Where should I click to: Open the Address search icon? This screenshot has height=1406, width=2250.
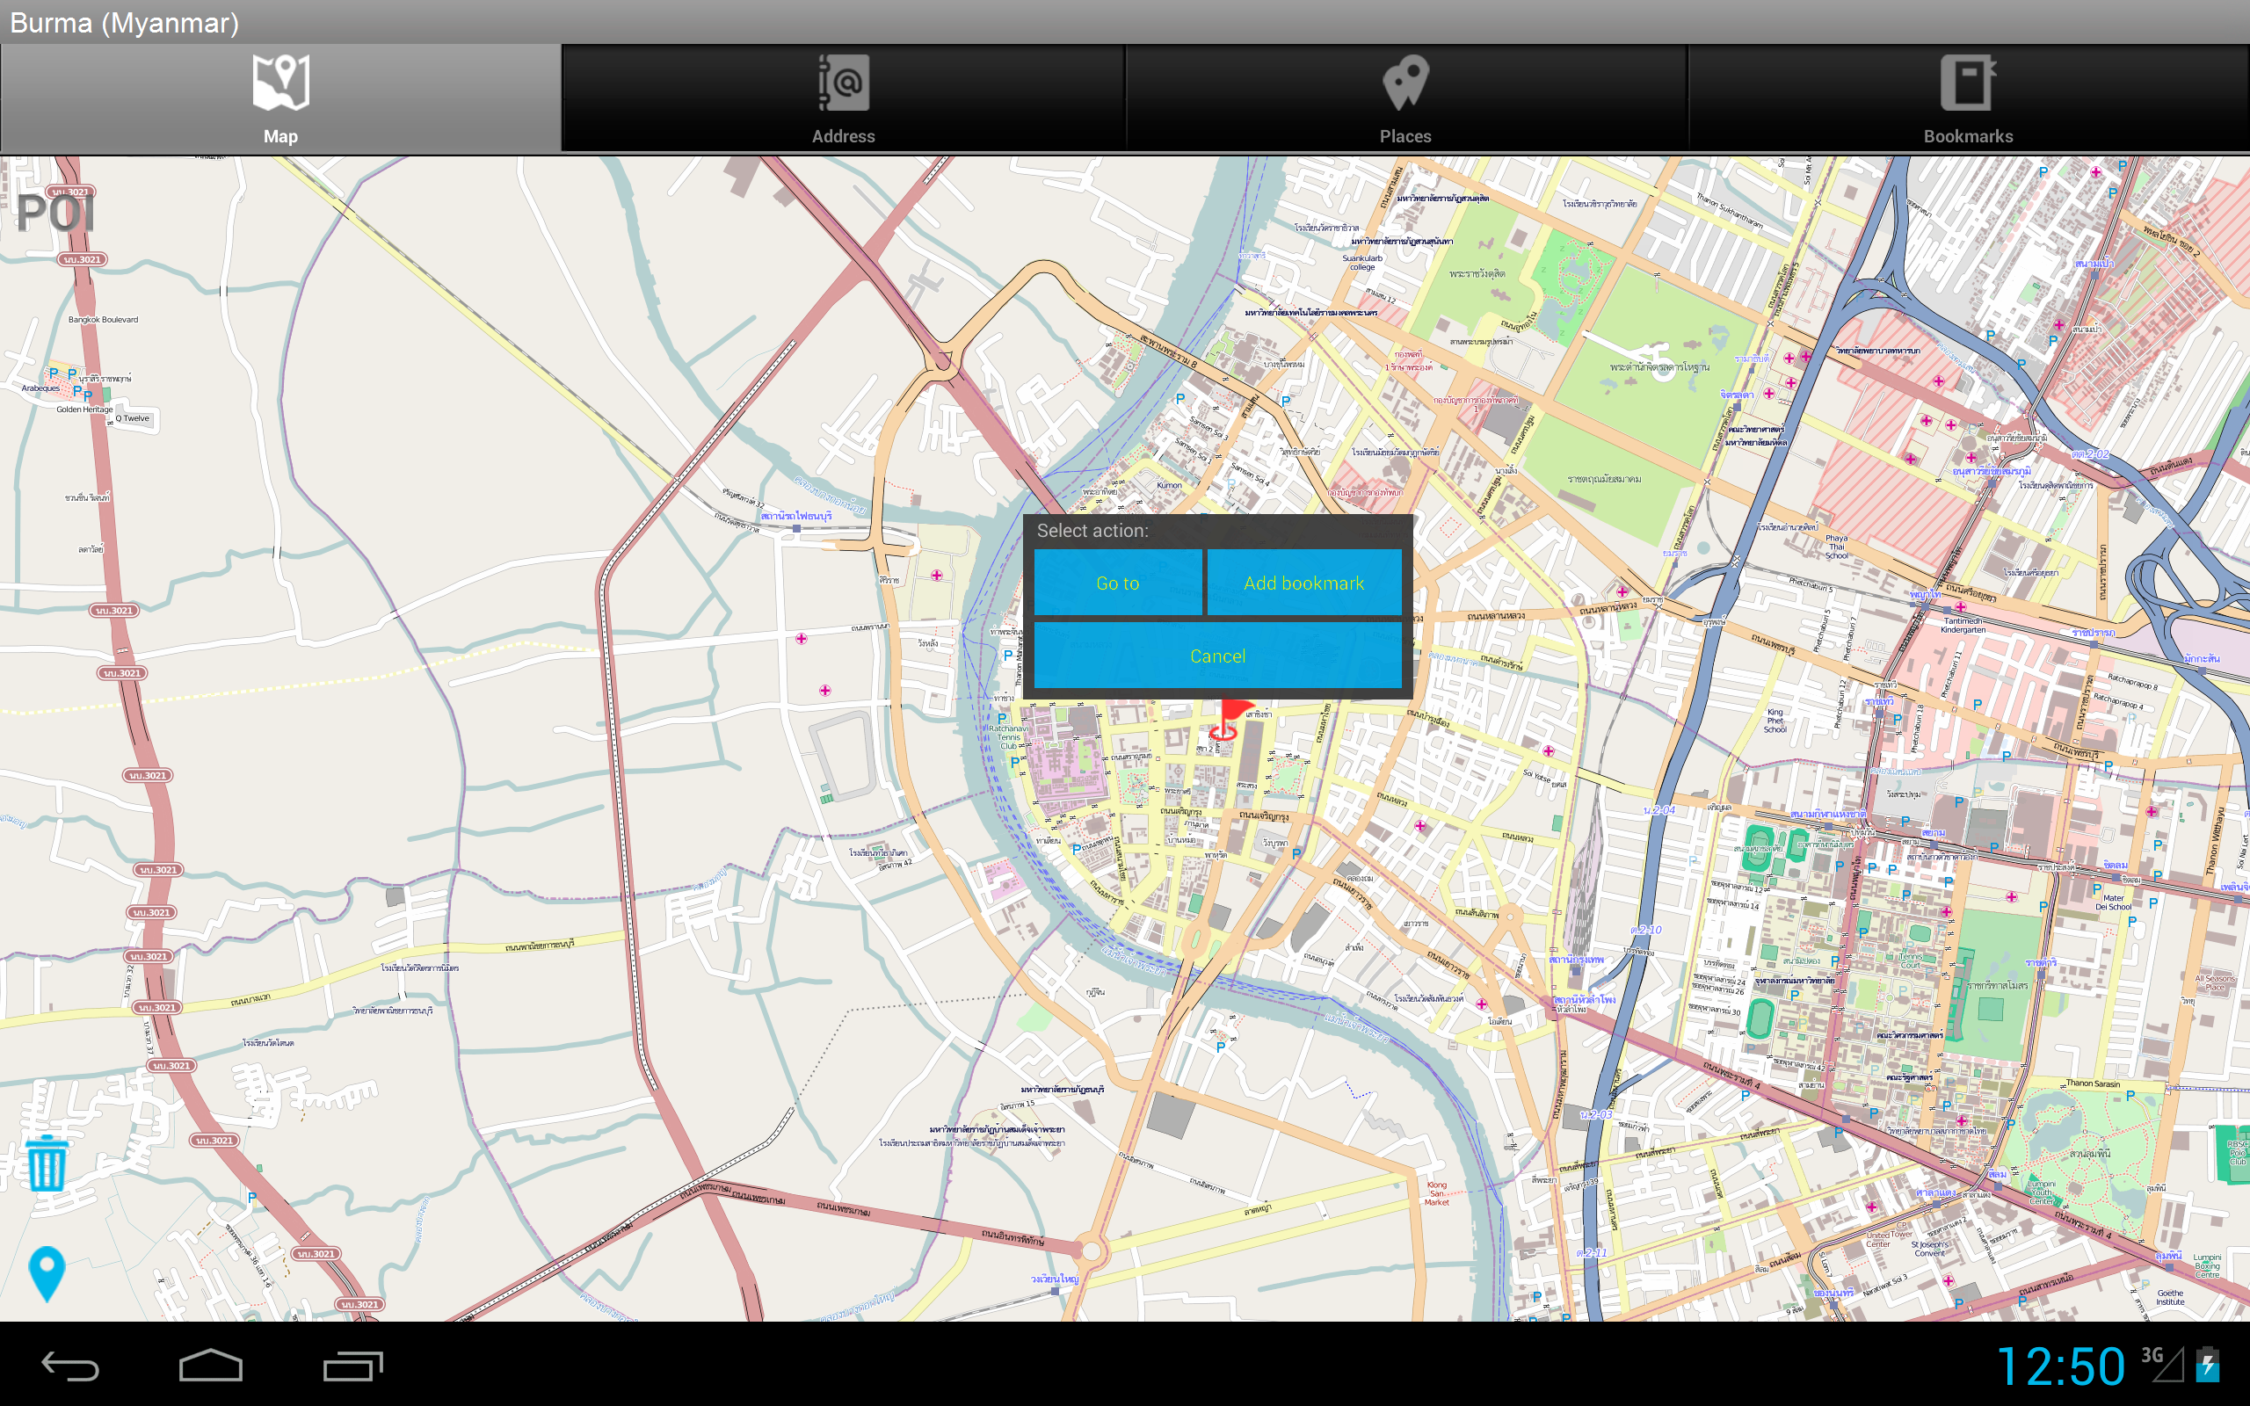pos(843,83)
